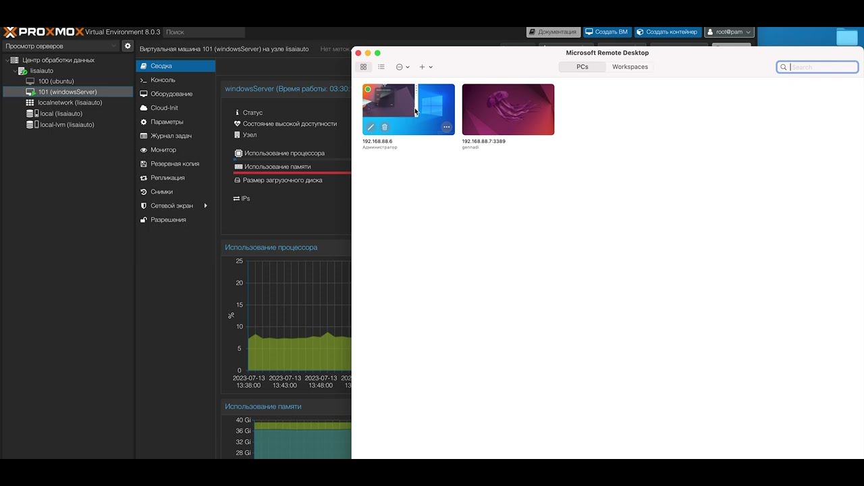Open the Резервная копия section

click(175, 164)
